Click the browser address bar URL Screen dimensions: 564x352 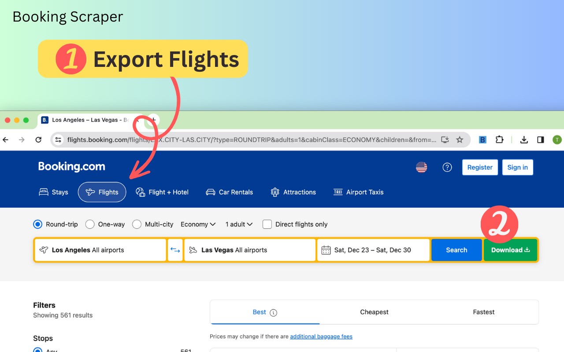pyautogui.click(x=252, y=140)
